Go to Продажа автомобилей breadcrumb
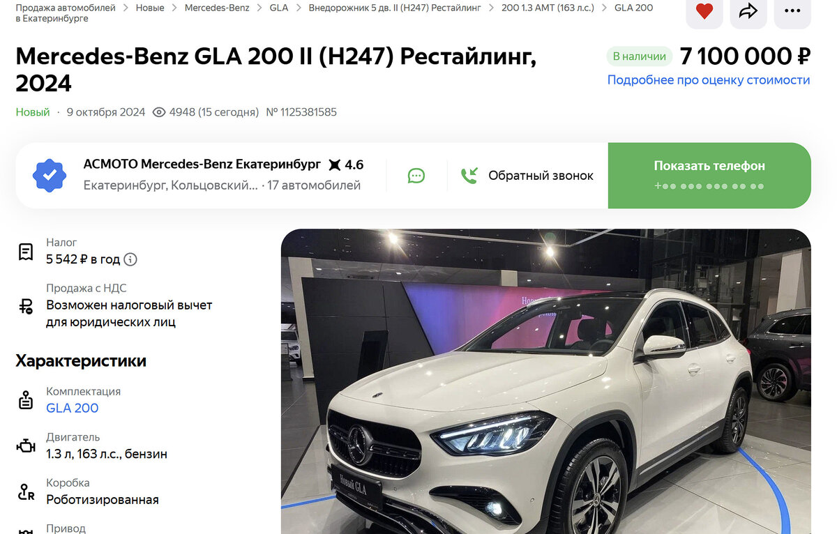 (x=66, y=8)
